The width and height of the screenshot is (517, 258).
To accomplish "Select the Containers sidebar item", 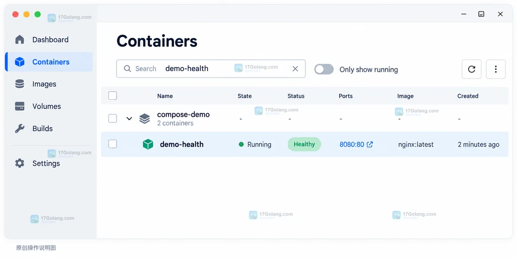I will click(x=49, y=62).
